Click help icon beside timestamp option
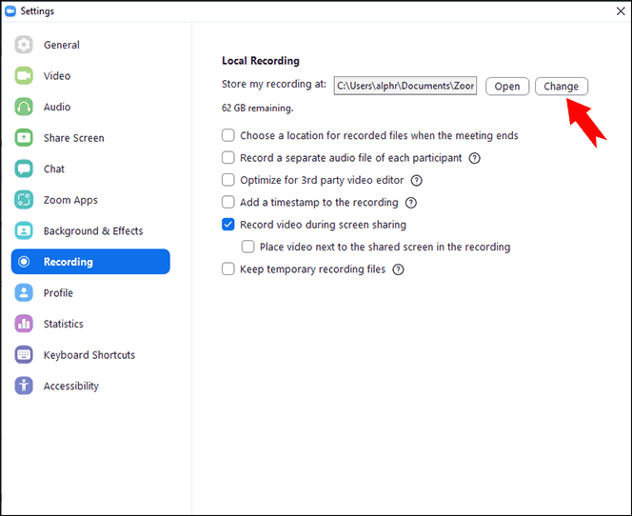The image size is (632, 516). [411, 203]
